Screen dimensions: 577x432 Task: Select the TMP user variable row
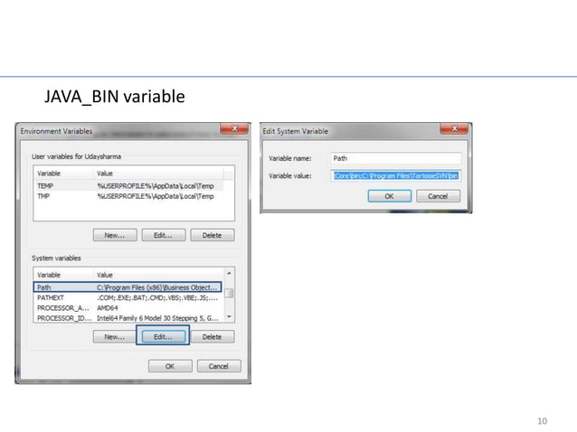coord(128,196)
